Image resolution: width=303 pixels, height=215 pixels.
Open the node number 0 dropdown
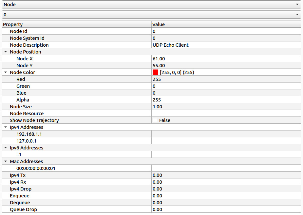click(x=151, y=15)
